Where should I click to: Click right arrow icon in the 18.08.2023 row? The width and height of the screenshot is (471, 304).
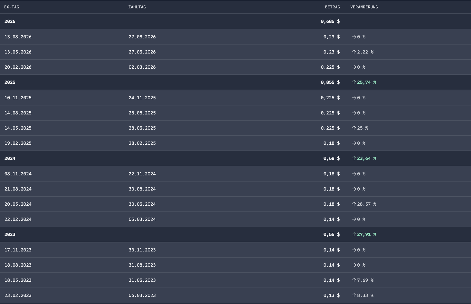(354, 265)
